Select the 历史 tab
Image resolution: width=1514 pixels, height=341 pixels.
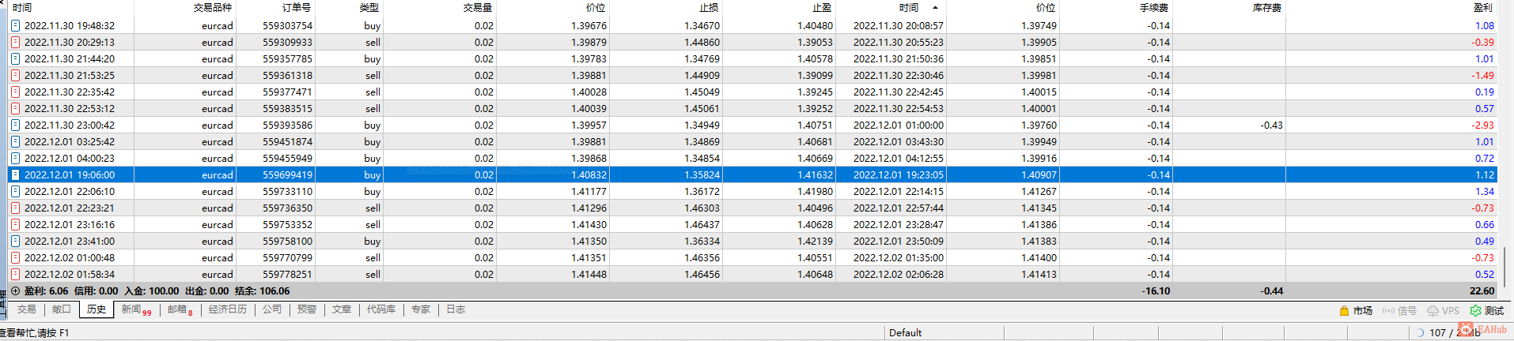(x=97, y=309)
